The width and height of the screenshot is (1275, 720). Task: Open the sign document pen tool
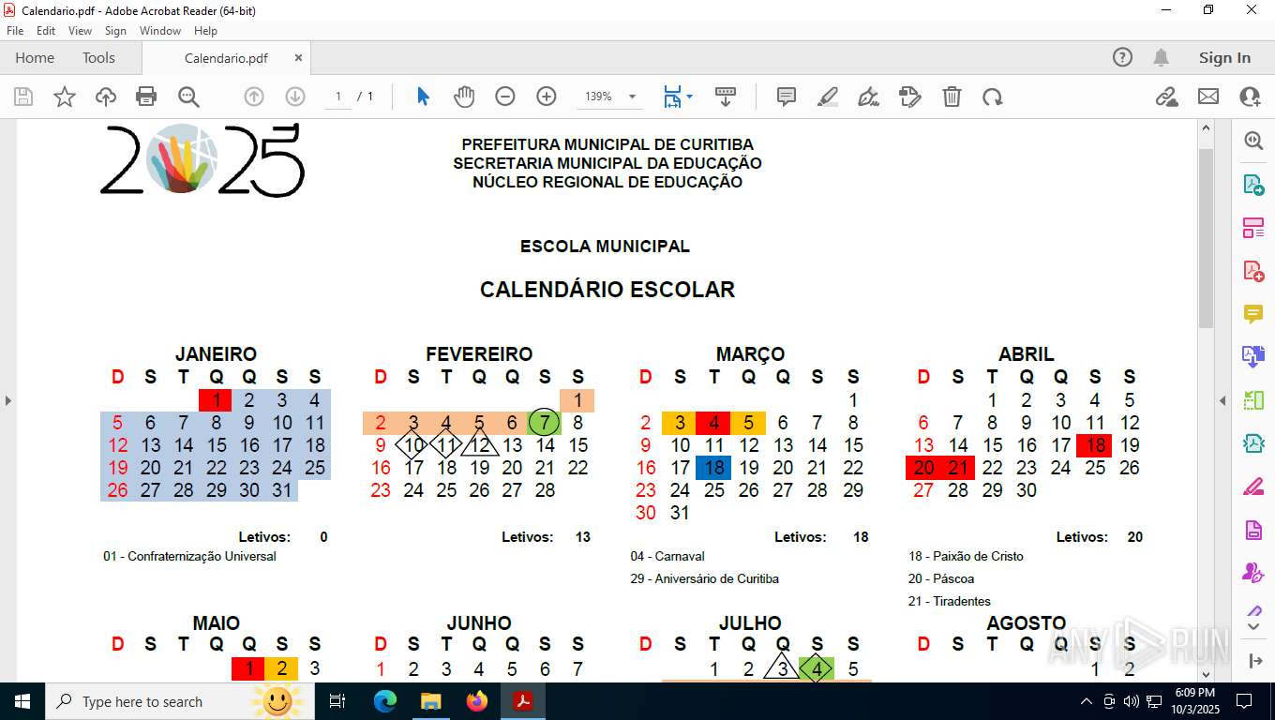click(868, 97)
